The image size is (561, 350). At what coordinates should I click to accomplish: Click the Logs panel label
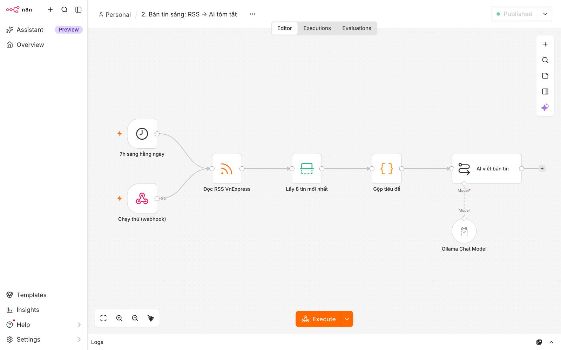point(97,342)
